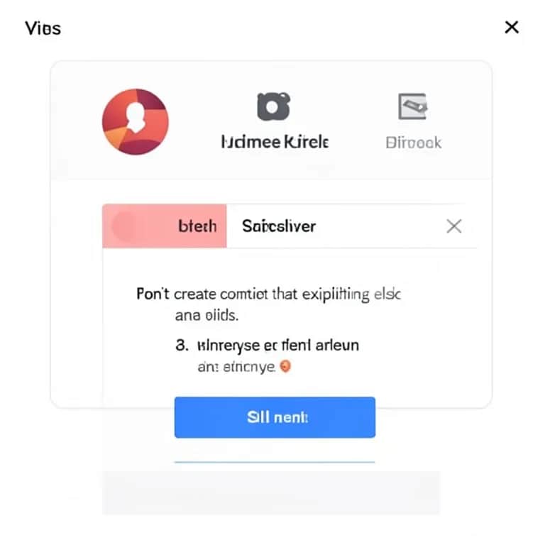Image resolution: width=545 pixels, height=545 pixels.
Task: Select list item 3 klnreryse text
Action: pyautogui.click(x=267, y=346)
